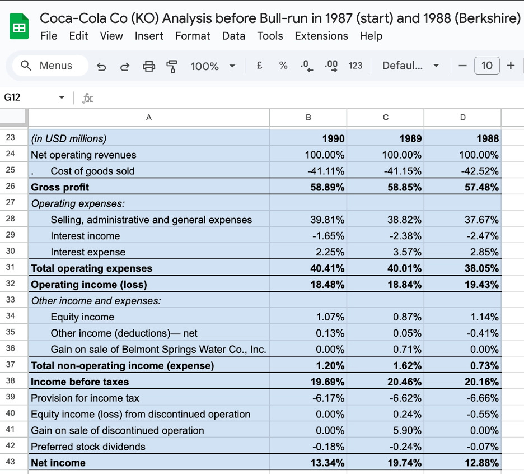Image resolution: width=524 pixels, height=474 pixels.
Task: Open the File menu
Action: tap(49, 36)
